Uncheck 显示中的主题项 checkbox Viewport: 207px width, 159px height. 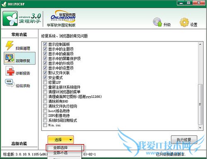[45, 49]
